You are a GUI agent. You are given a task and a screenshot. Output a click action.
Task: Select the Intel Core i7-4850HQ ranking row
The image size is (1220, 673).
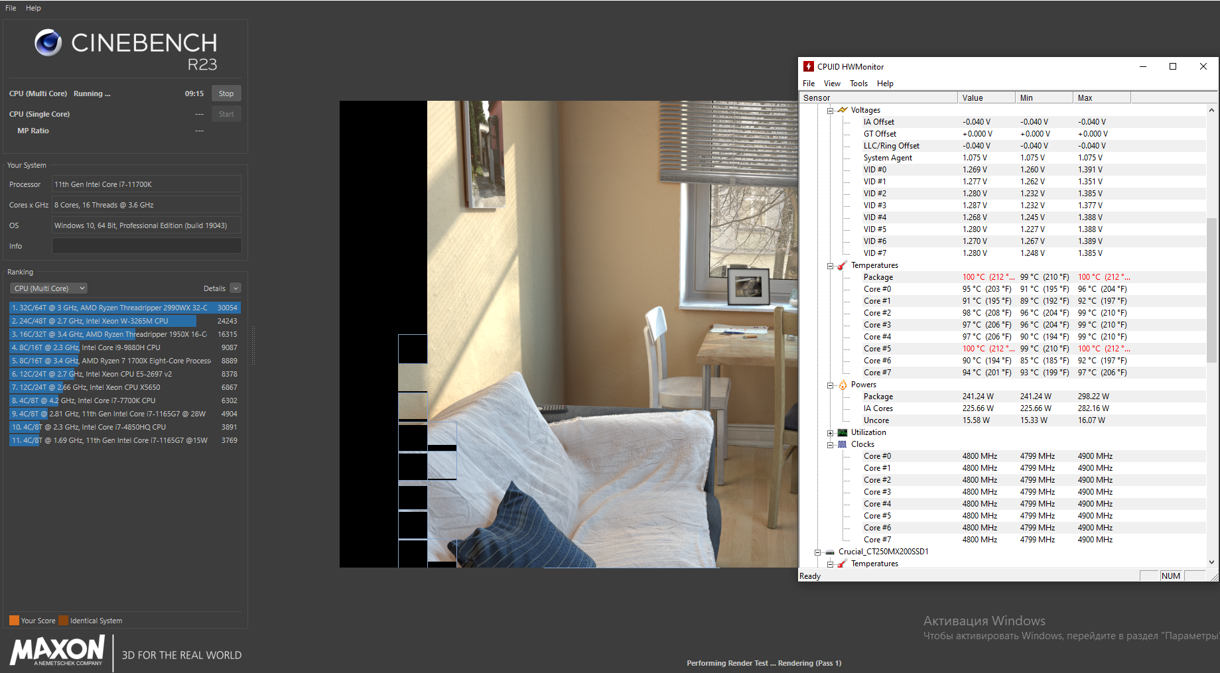tap(125, 427)
